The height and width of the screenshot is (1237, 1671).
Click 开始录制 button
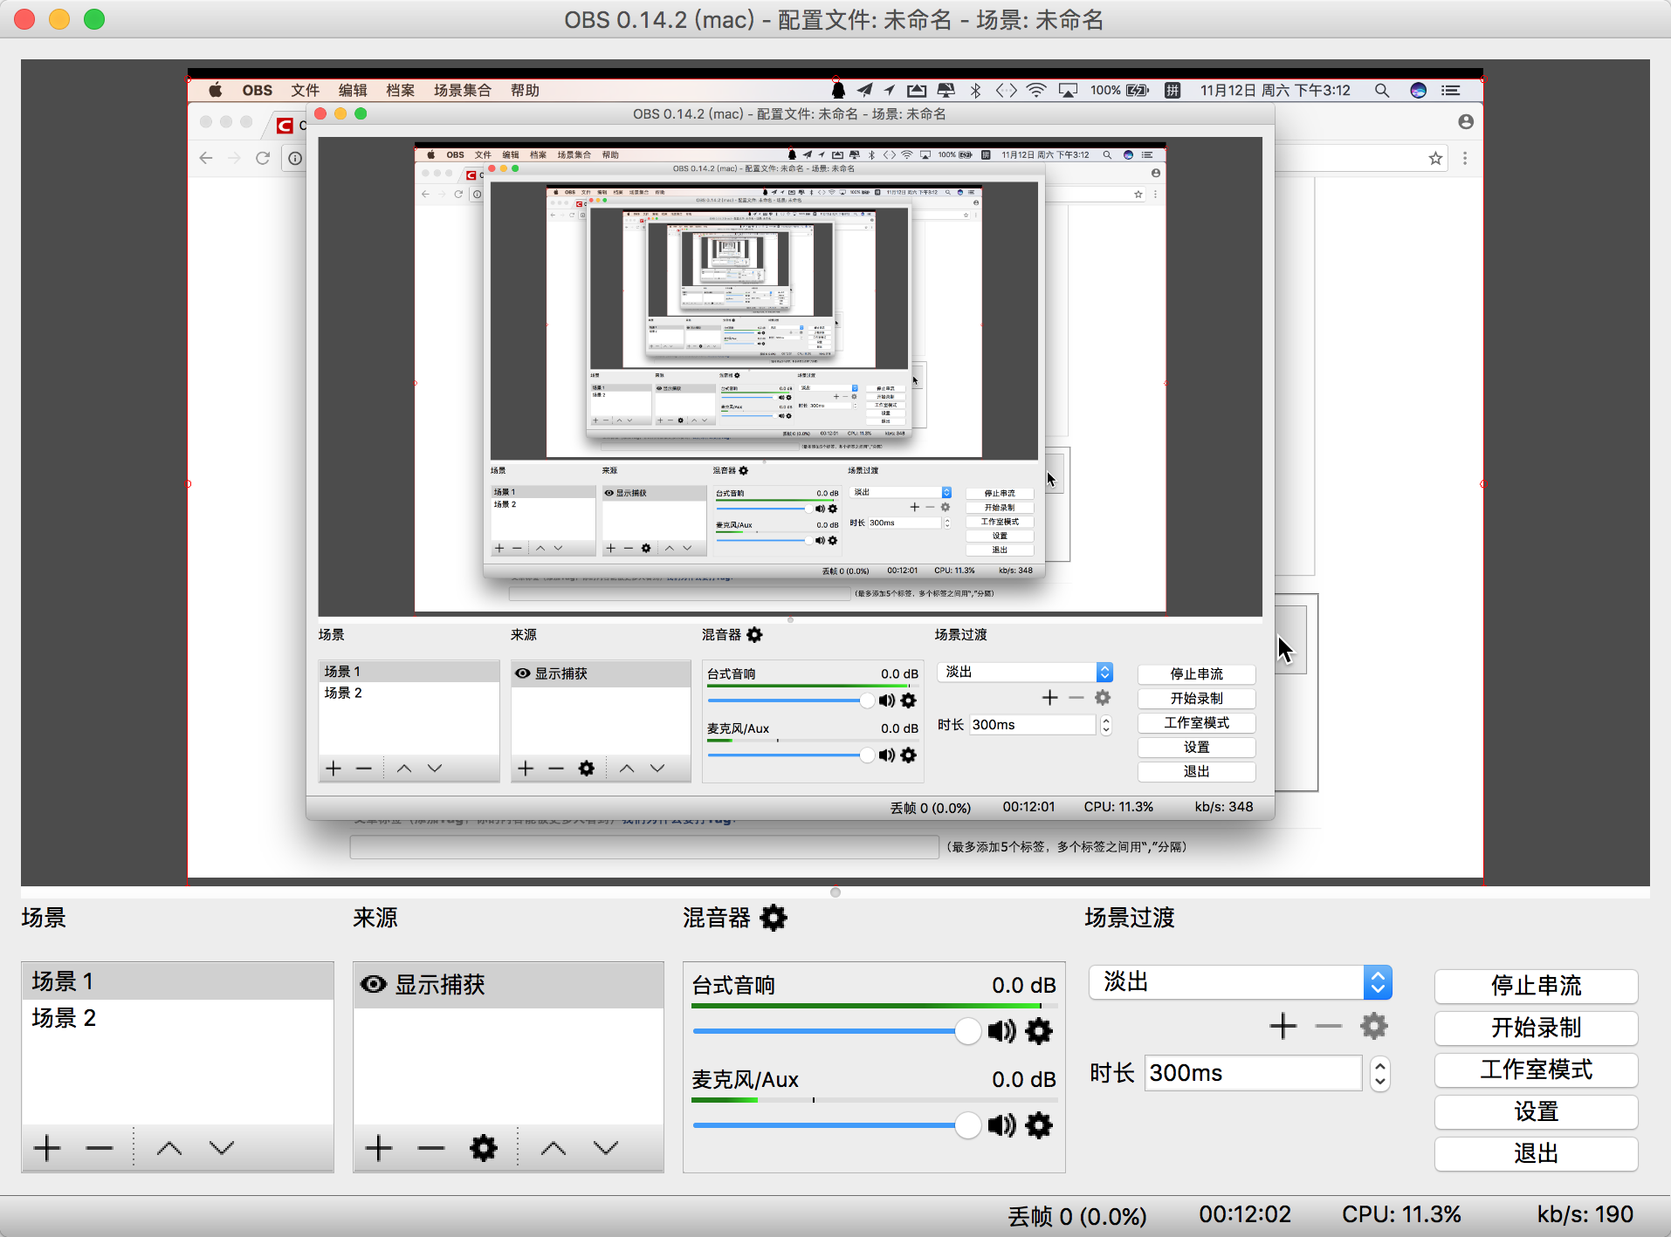click(1536, 1028)
